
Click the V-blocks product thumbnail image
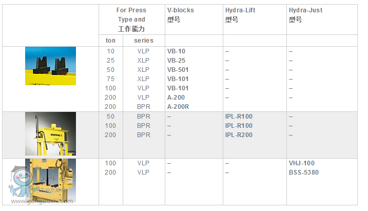[50, 66]
